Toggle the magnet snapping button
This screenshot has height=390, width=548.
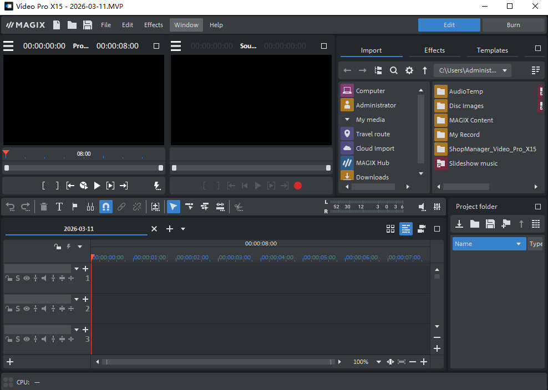(x=106, y=207)
